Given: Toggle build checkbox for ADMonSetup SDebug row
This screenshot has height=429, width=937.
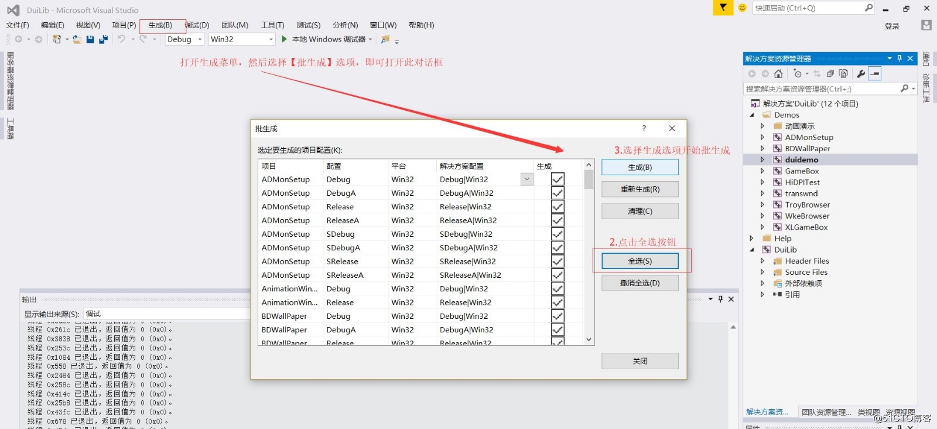Looking at the screenshot, I should (x=558, y=234).
